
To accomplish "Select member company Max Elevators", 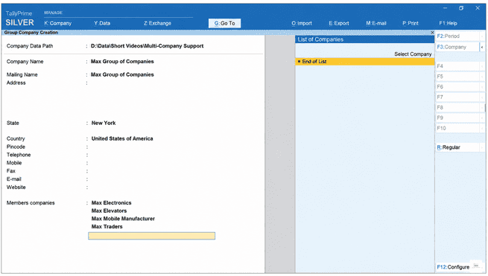I will 109,211.
